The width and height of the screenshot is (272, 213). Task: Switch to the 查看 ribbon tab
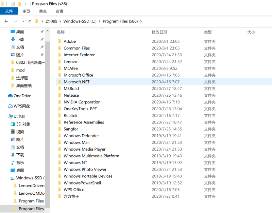tap(60, 12)
